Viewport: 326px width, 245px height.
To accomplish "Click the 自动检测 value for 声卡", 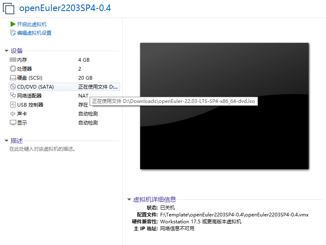I will coord(88,114).
